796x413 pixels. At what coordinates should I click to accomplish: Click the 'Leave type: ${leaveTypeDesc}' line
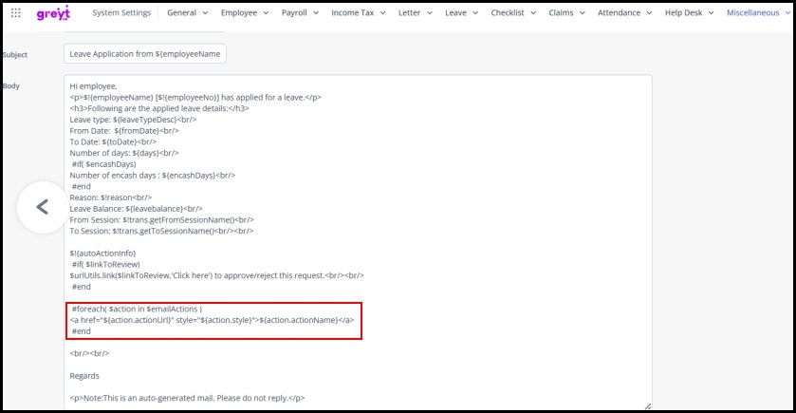[x=133, y=120]
